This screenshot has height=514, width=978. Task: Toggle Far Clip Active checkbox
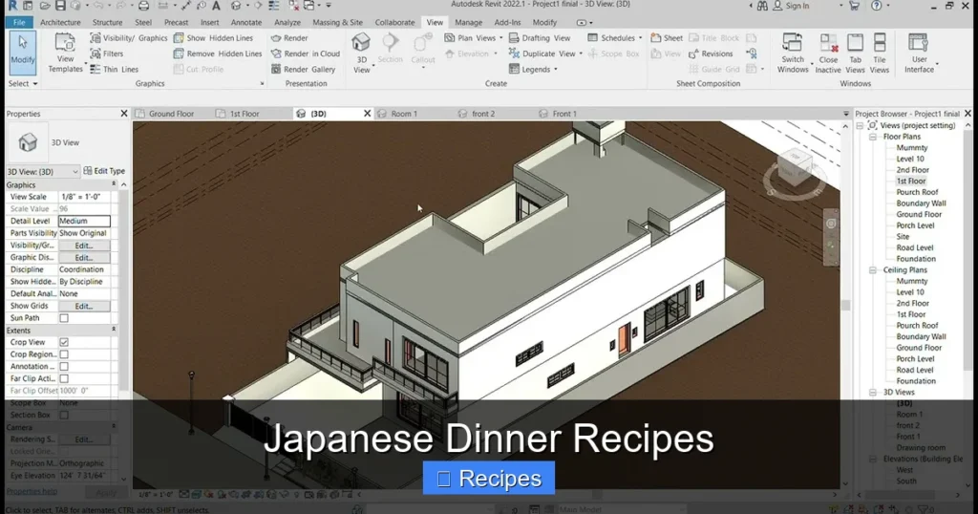(64, 378)
